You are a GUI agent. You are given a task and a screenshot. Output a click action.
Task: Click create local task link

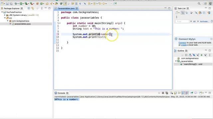(x=184, y=45)
